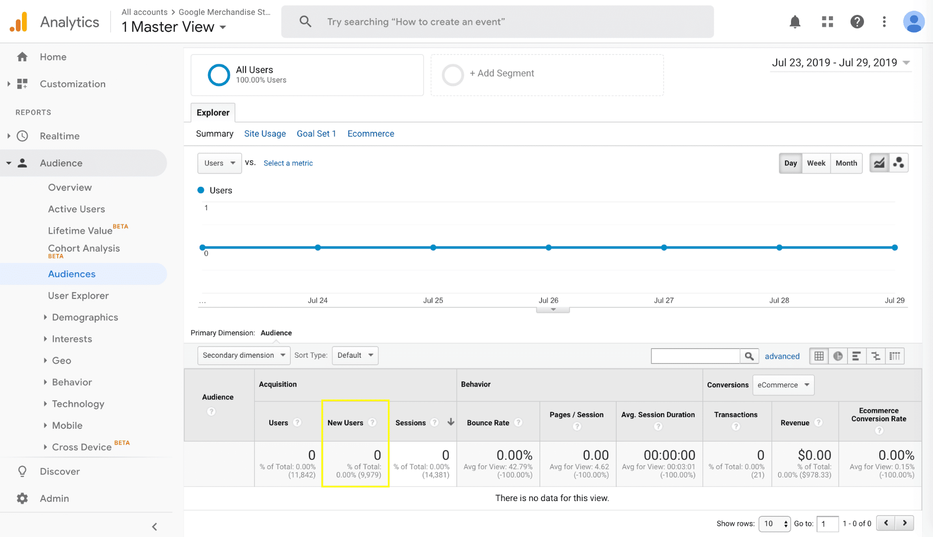This screenshot has width=933, height=537.
Task: Focus the table search input field
Action: pos(695,356)
